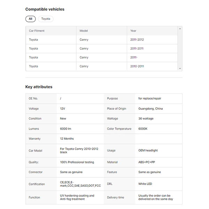
Task: Click the 12 Months warranty value
Action: [x=67, y=139]
